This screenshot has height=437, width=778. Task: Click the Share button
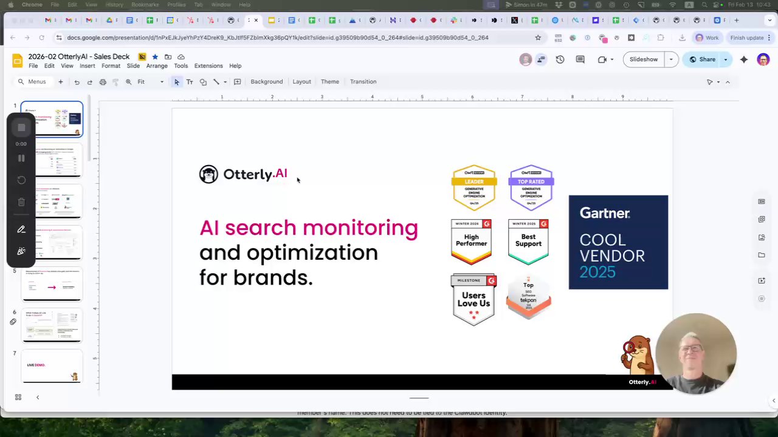pos(702,59)
